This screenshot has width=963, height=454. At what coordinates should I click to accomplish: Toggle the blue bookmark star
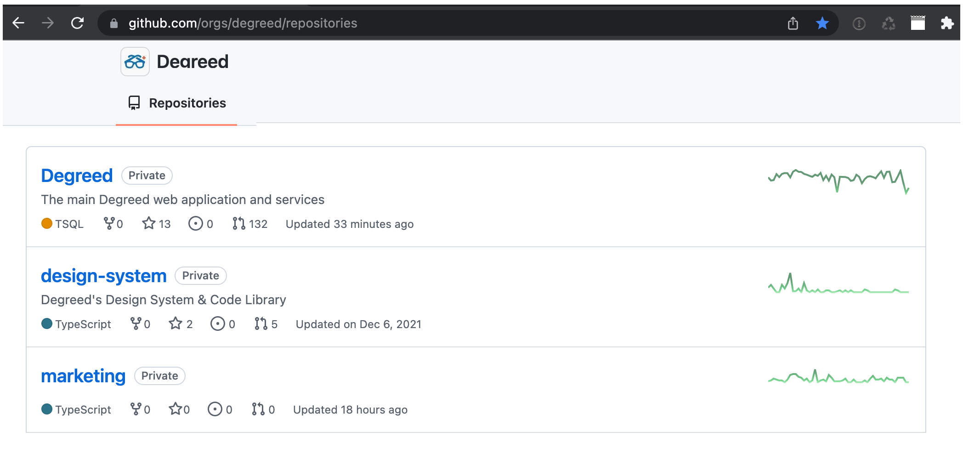pos(822,23)
